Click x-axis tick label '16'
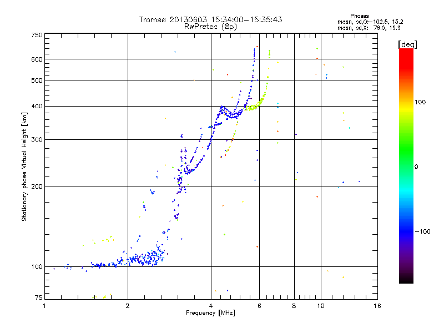This screenshot has width=444, height=333. tap(377, 306)
